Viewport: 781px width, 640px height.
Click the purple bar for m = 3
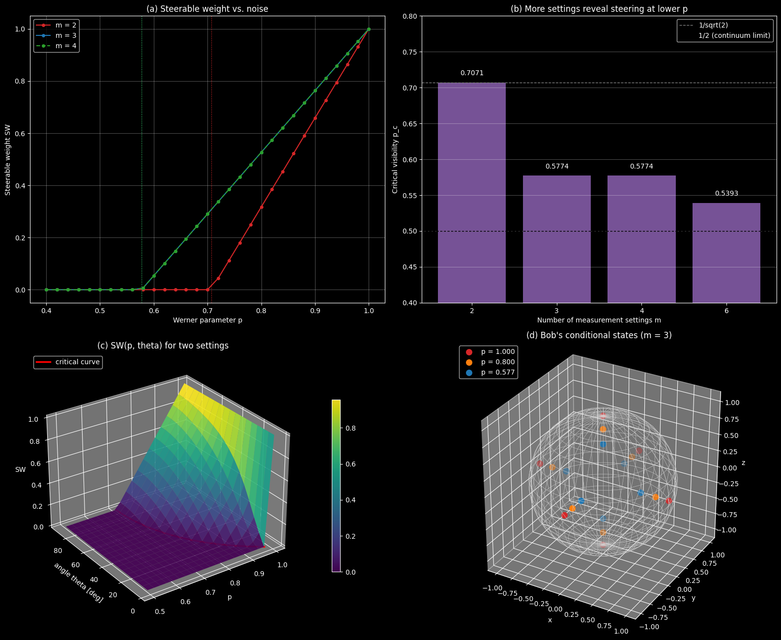(x=557, y=239)
